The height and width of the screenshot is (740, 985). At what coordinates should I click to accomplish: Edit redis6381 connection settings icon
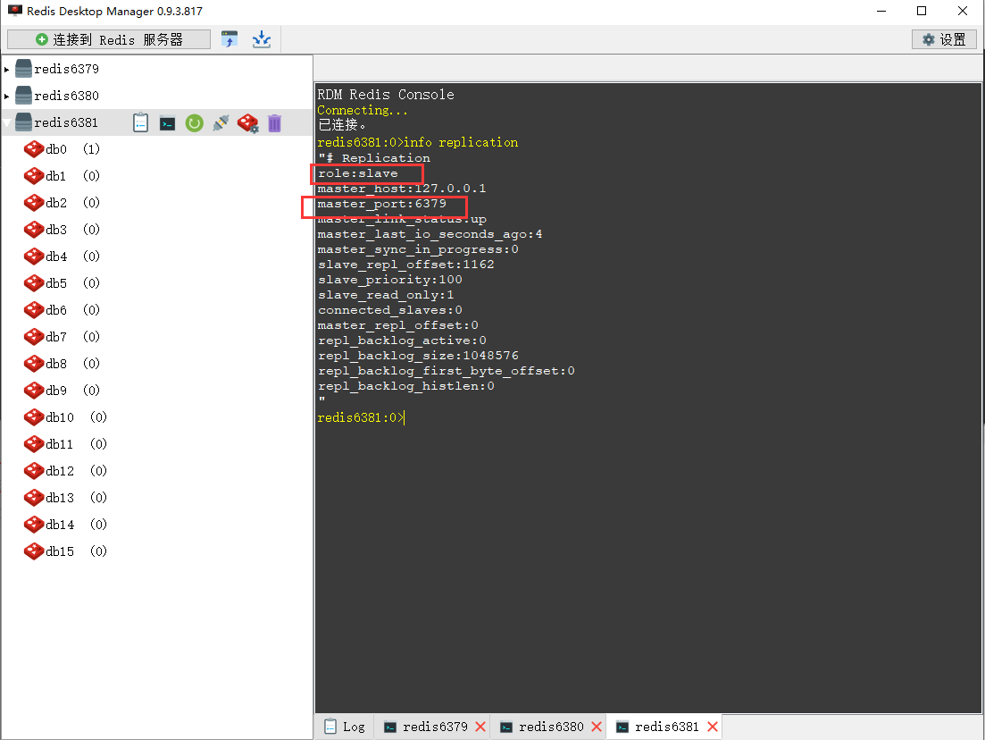click(x=248, y=123)
